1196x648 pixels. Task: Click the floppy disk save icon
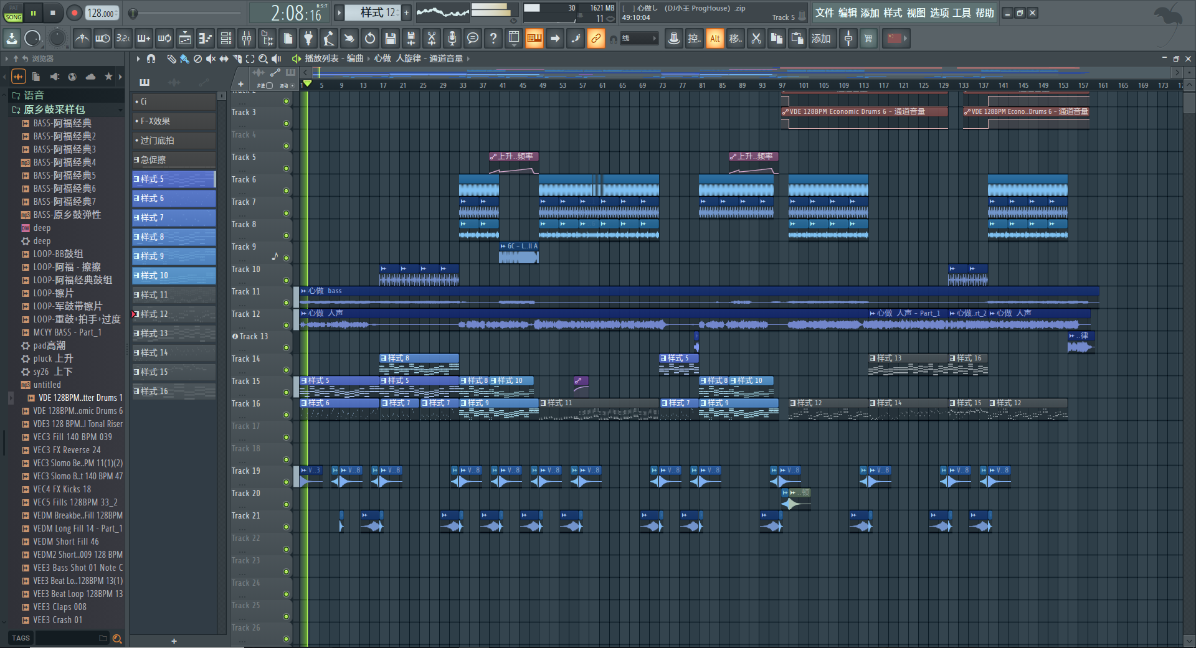pos(390,39)
